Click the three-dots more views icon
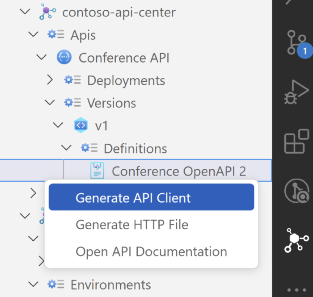 click(x=296, y=290)
